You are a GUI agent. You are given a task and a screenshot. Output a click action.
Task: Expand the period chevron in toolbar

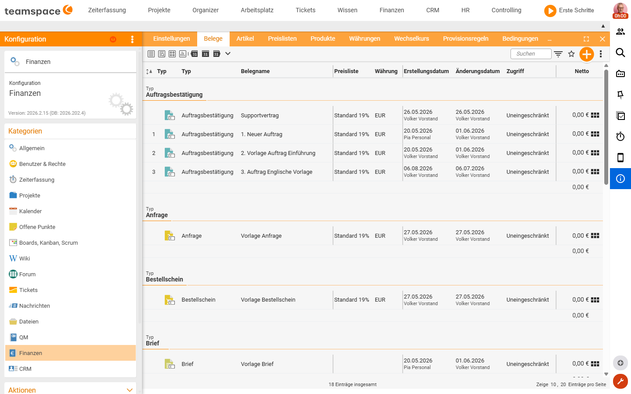pyautogui.click(x=228, y=54)
